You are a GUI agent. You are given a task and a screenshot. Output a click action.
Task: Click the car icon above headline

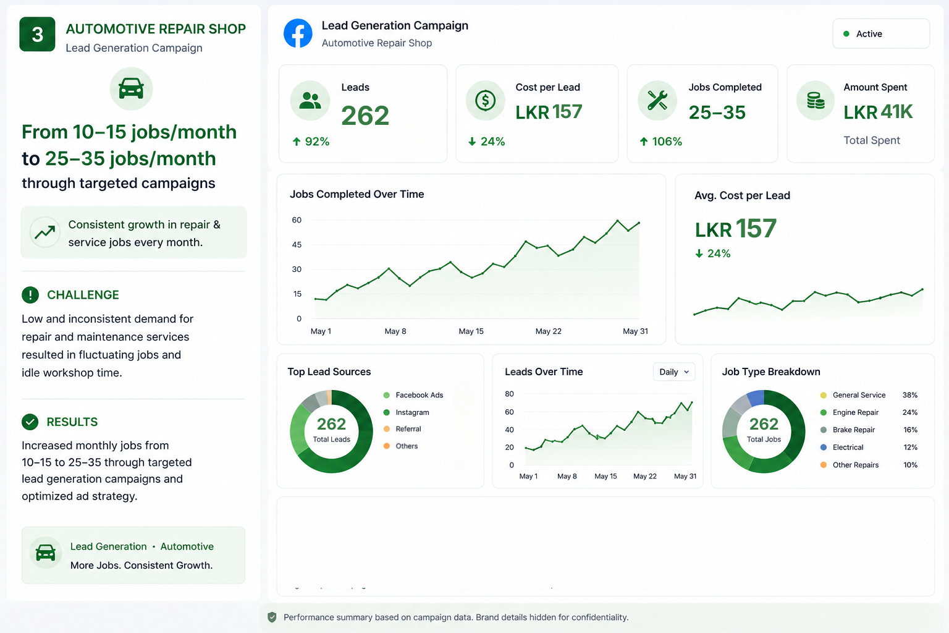pos(131,88)
